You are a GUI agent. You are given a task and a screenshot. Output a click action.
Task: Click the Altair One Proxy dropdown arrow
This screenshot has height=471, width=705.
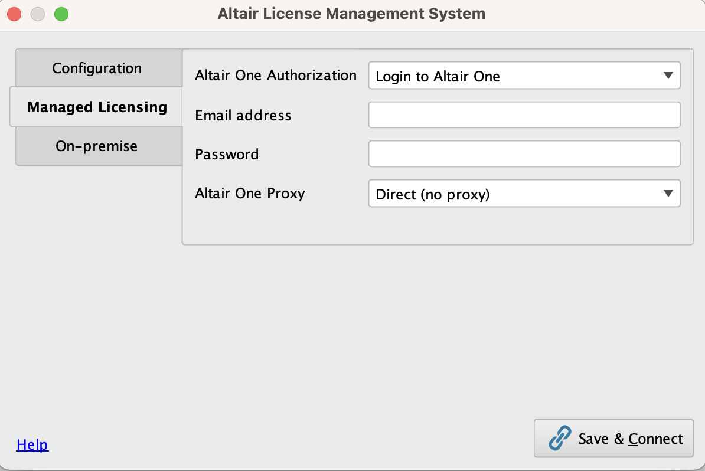(x=668, y=194)
